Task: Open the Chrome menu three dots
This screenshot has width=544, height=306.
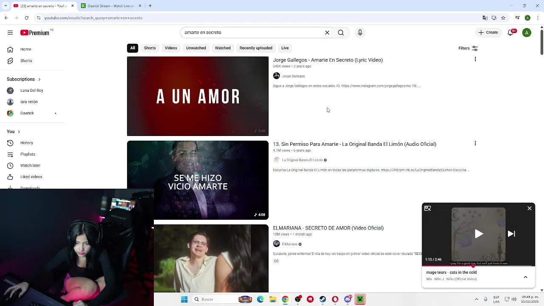Action: [537, 18]
